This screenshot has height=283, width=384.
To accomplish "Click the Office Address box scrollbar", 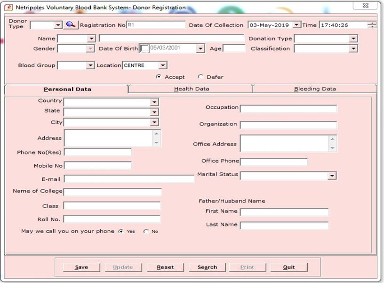I will point(332,144).
